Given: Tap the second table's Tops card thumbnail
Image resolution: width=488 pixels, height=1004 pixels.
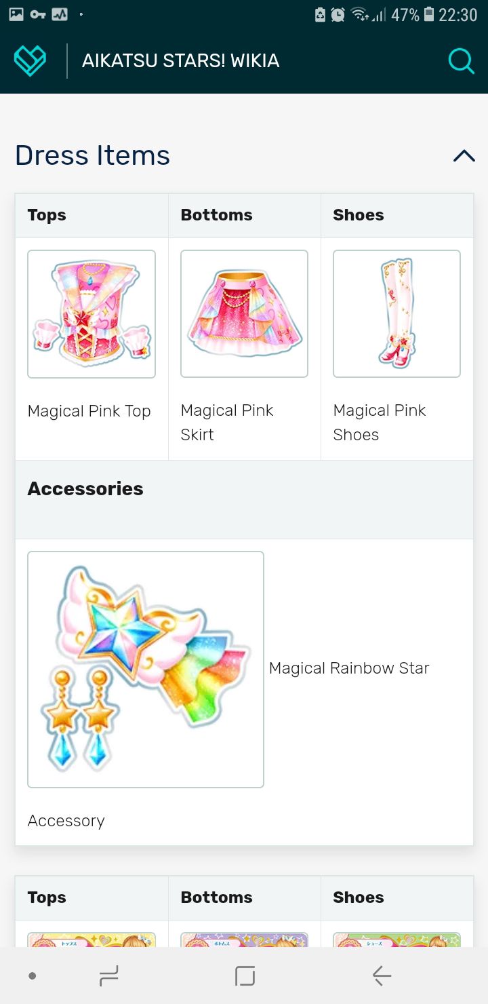Looking at the screenshot, I should coord(91,939).
